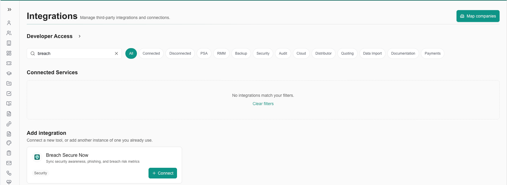Select the Distributor category filter
The height and width of the screenshot is (185, 507).
[x=323, y=53]
